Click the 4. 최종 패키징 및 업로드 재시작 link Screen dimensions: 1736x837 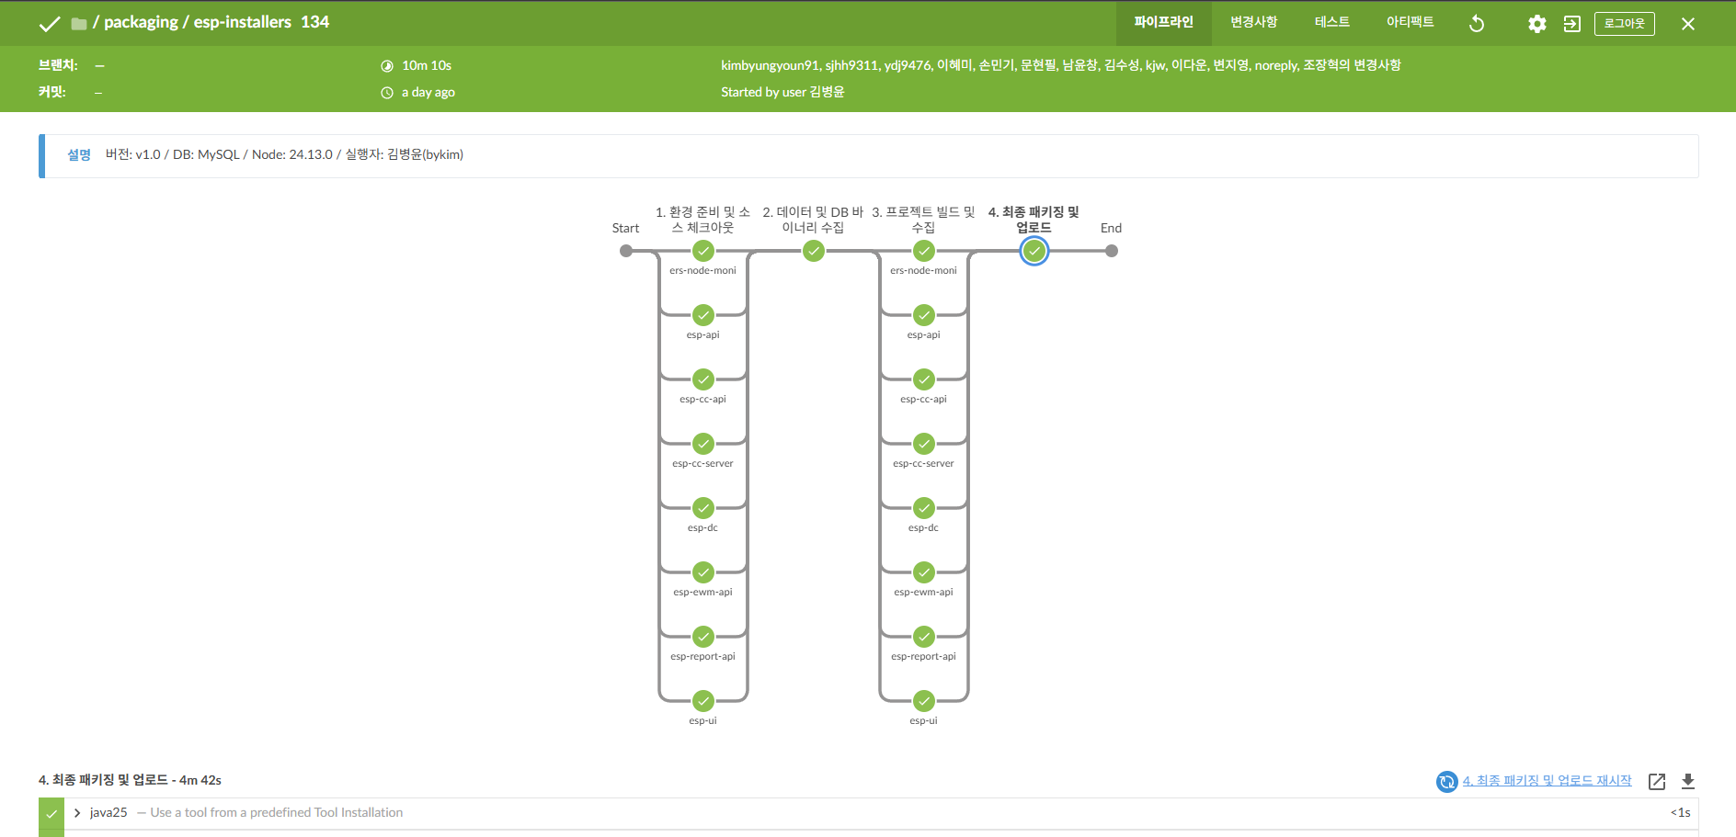tap(1548, 780)
